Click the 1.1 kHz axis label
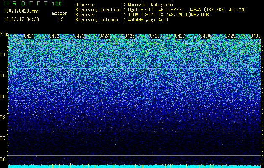 coord(3,55)
